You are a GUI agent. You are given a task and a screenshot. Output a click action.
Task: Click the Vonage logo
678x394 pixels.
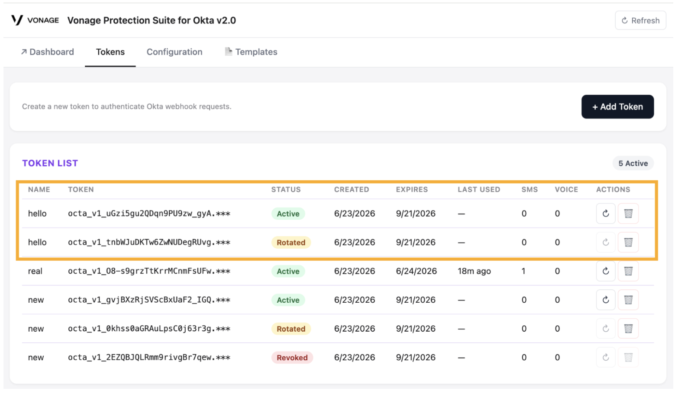coord(35,20)
